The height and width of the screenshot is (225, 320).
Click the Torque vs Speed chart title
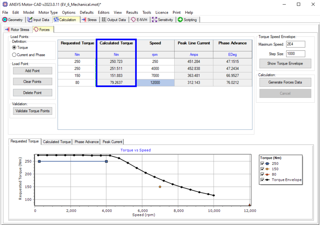tap(136, 150)
